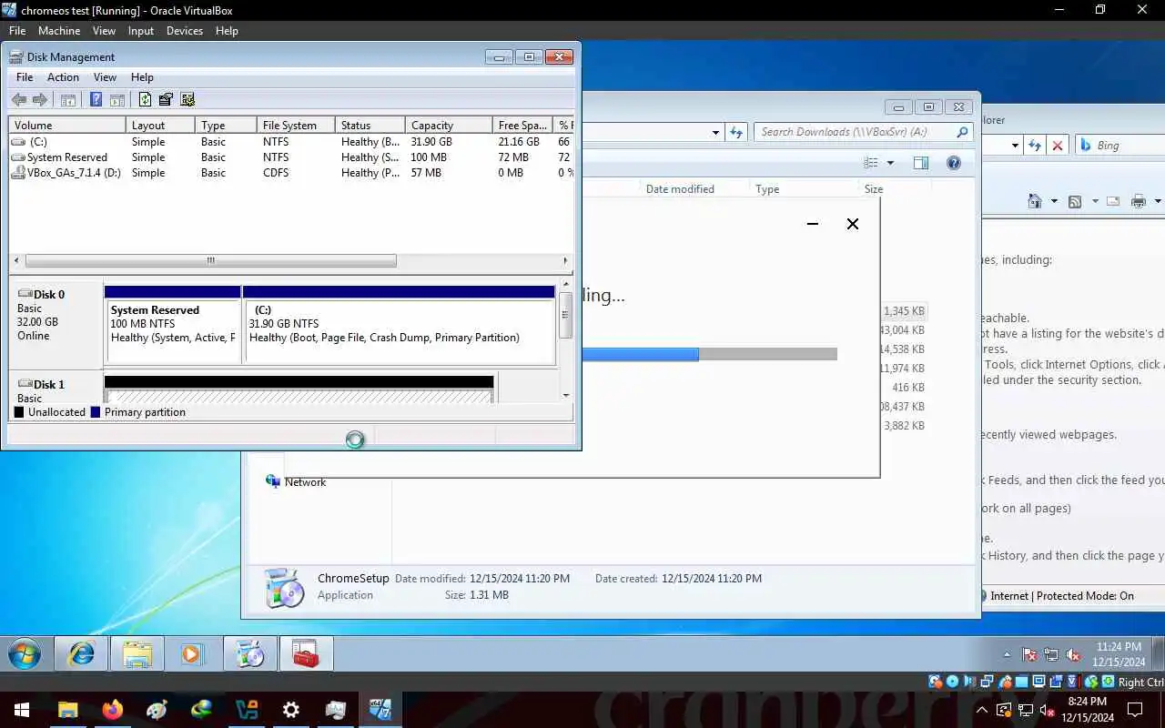Screen dimensions: 1165x728
Task: Click the Action Center flag tray icon
Action: click(1030, 654)
